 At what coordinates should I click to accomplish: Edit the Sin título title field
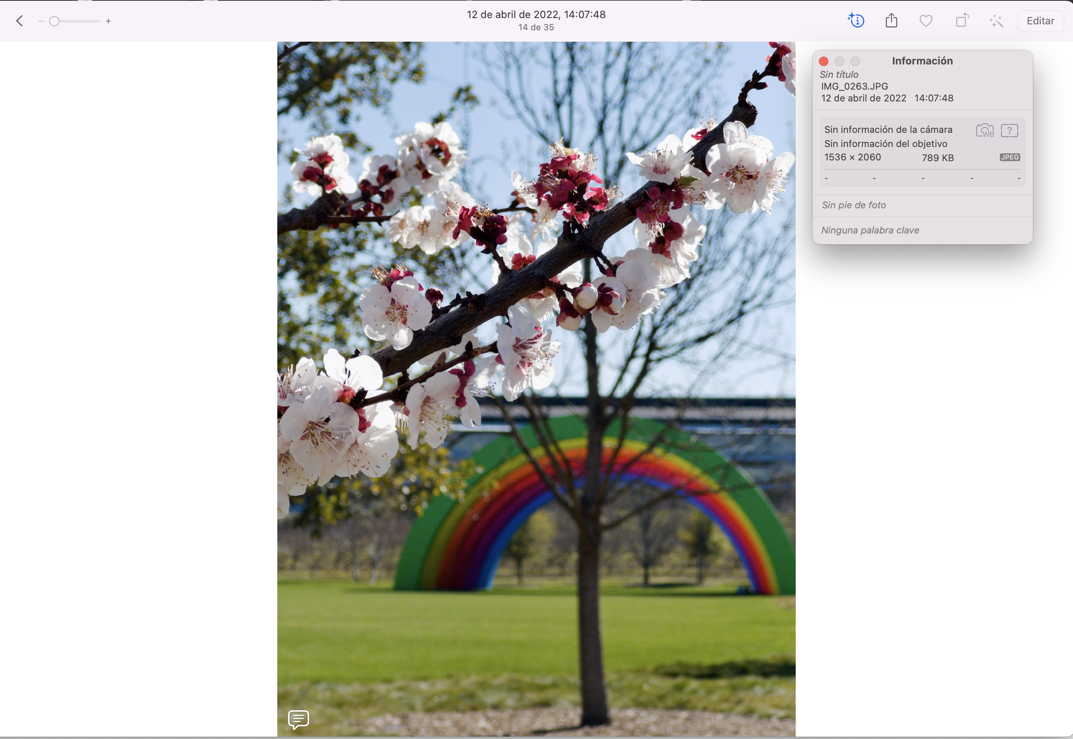pos(839,75)
